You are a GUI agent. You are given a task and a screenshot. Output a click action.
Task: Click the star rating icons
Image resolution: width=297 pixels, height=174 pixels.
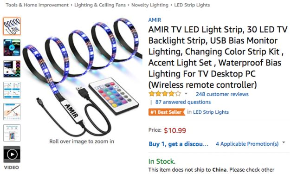click(165, 94)
